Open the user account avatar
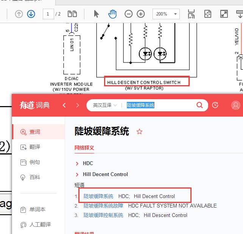 coord(235,105)
